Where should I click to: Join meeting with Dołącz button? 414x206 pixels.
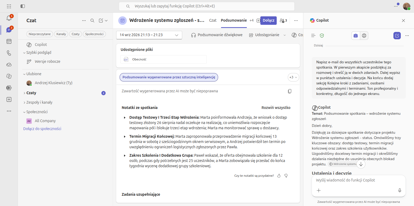click(x=269, y=20)
